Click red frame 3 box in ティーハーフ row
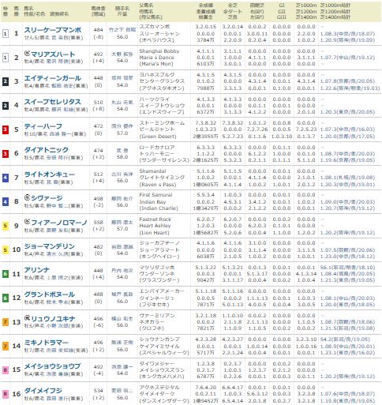 pyautogui.click(x=6, y=129)
